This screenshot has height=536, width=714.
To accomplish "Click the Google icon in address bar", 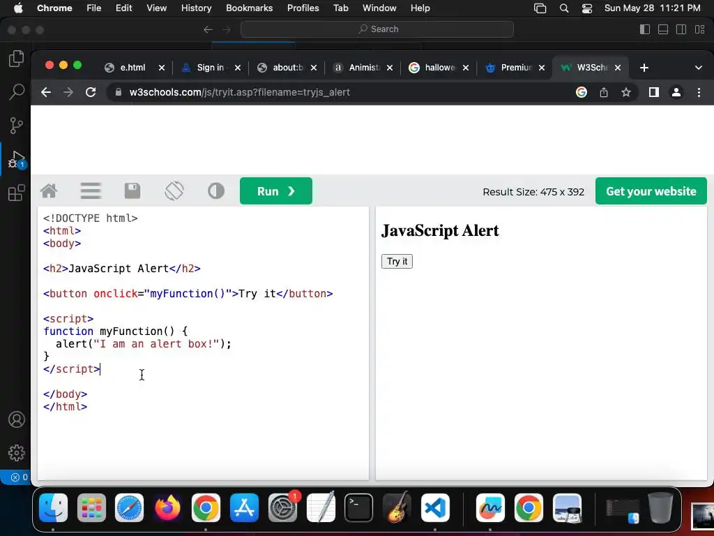I will pos(582,92).
